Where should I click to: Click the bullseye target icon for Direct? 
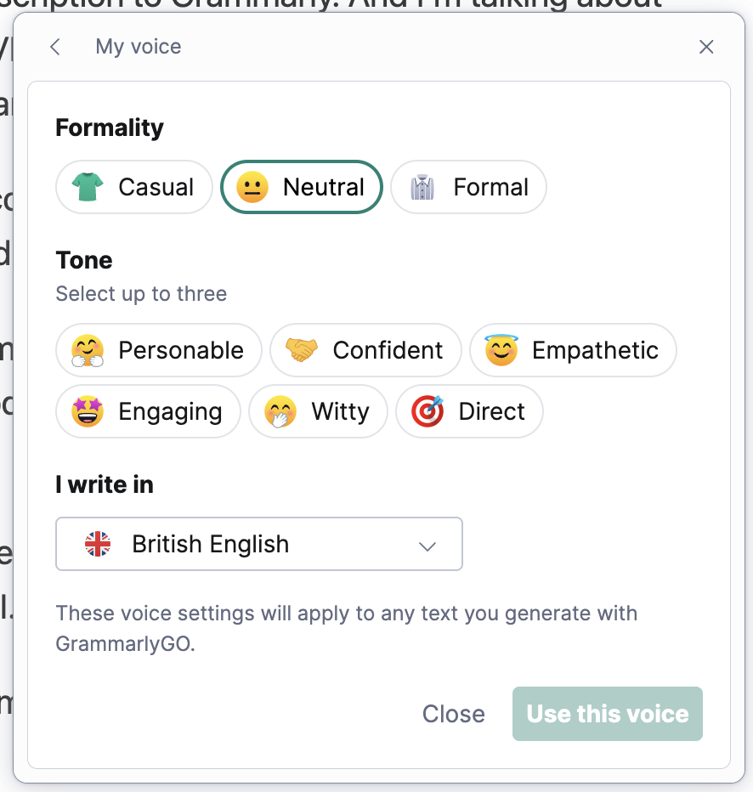427,411
